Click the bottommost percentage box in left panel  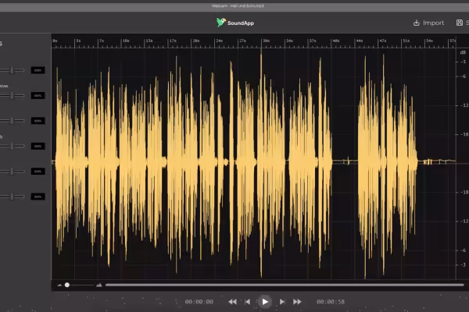click(38, 197)
